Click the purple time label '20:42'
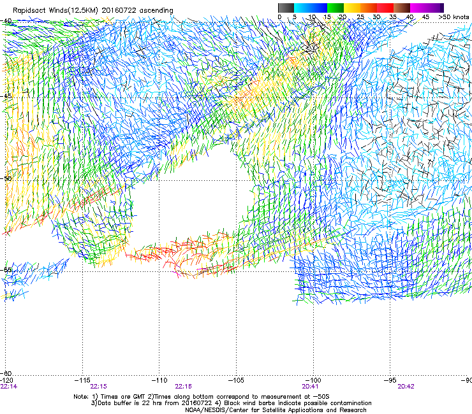The width and height of the screenshot is (472, 414). point(406,387)
